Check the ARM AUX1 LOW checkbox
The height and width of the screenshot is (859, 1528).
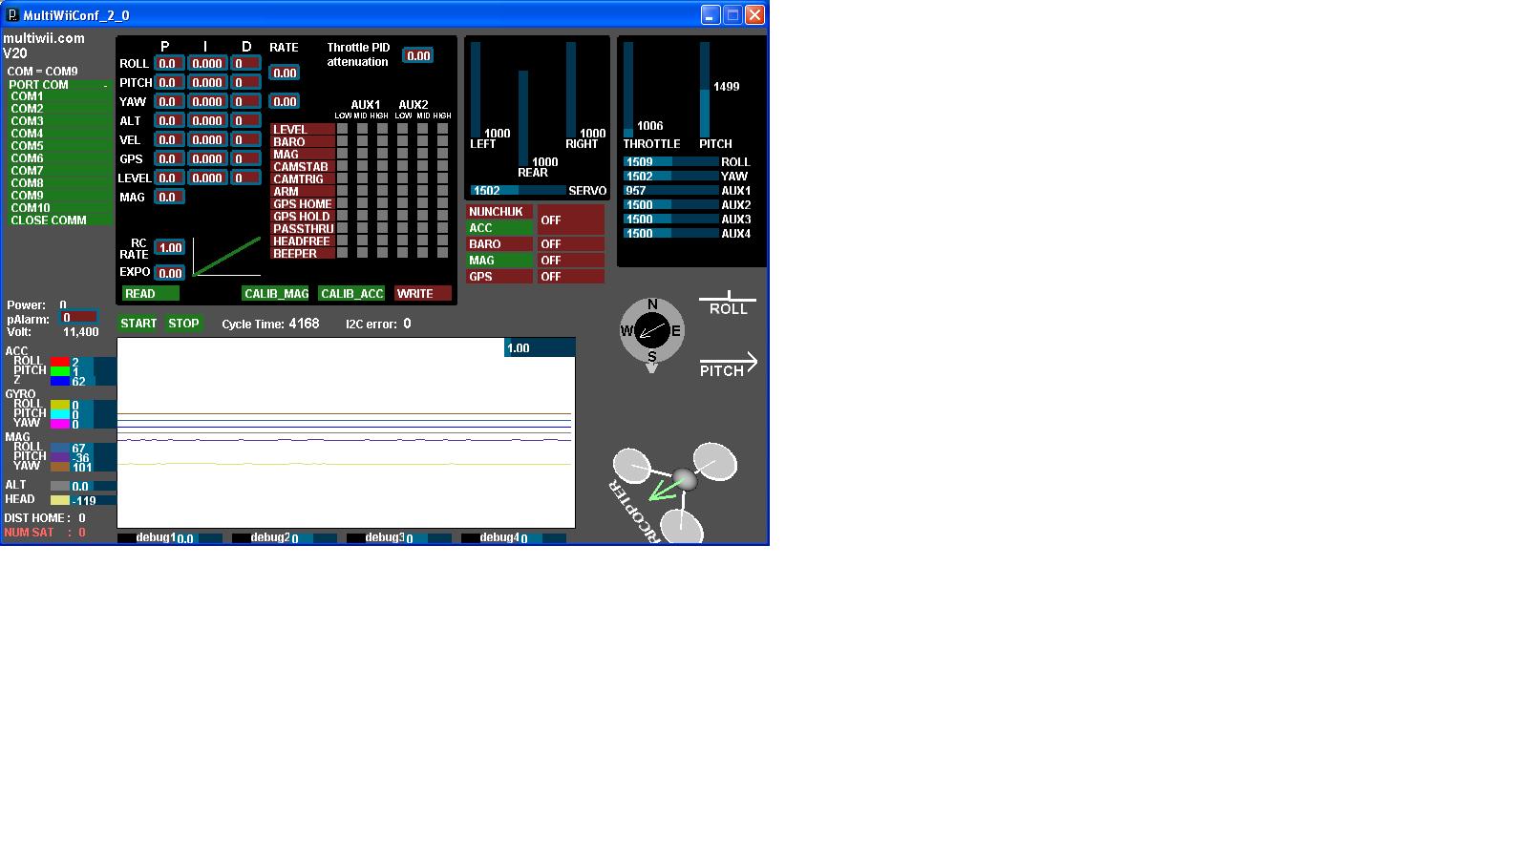pyautogui.click(x=341, y=191)
